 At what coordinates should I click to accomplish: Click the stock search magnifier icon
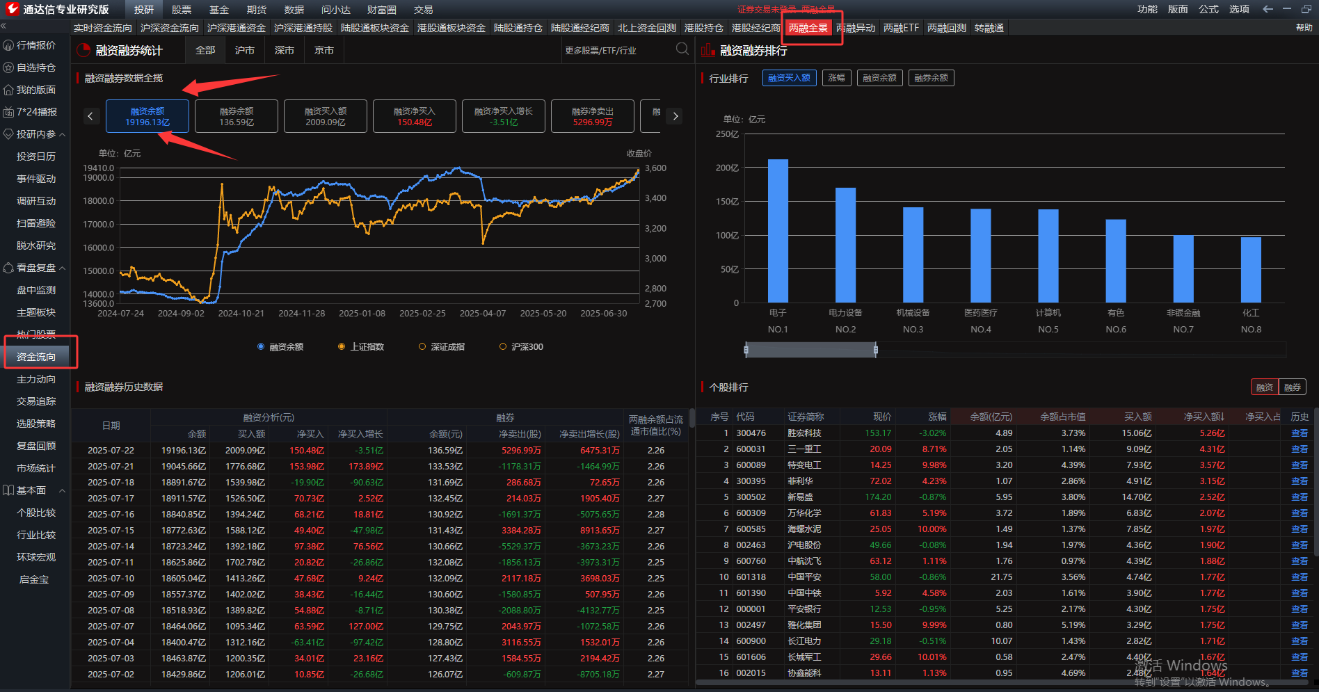[x=682, y=49]
